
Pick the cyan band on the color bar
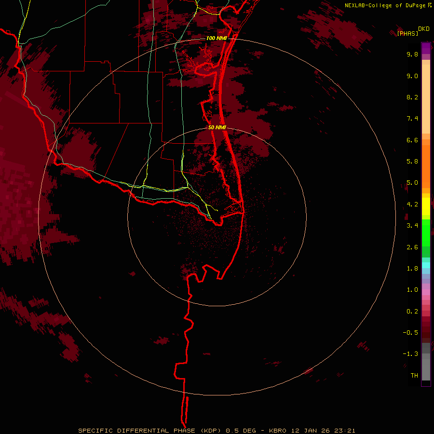[x=426, y=265]
